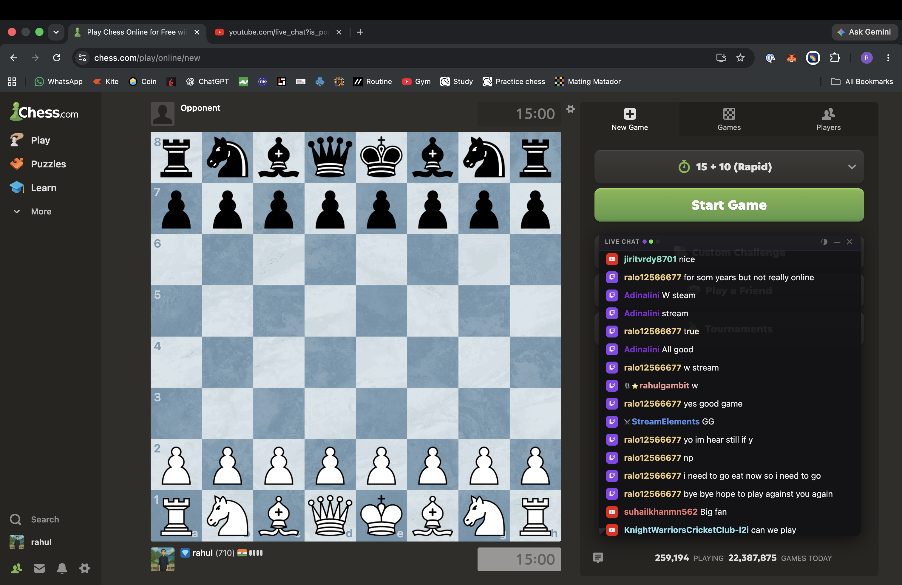Click the Opponent avatar thumbnail

[162, 113]
